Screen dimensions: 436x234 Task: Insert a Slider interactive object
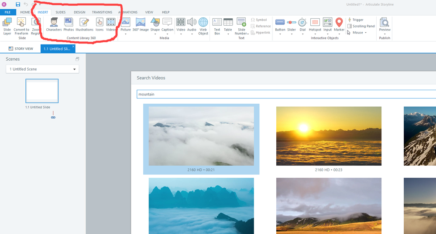pyautogui.click(x=292, y=24)
